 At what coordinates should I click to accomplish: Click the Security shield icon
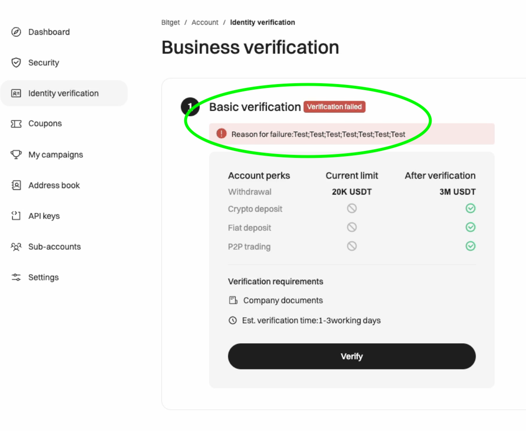coord(16,63)
